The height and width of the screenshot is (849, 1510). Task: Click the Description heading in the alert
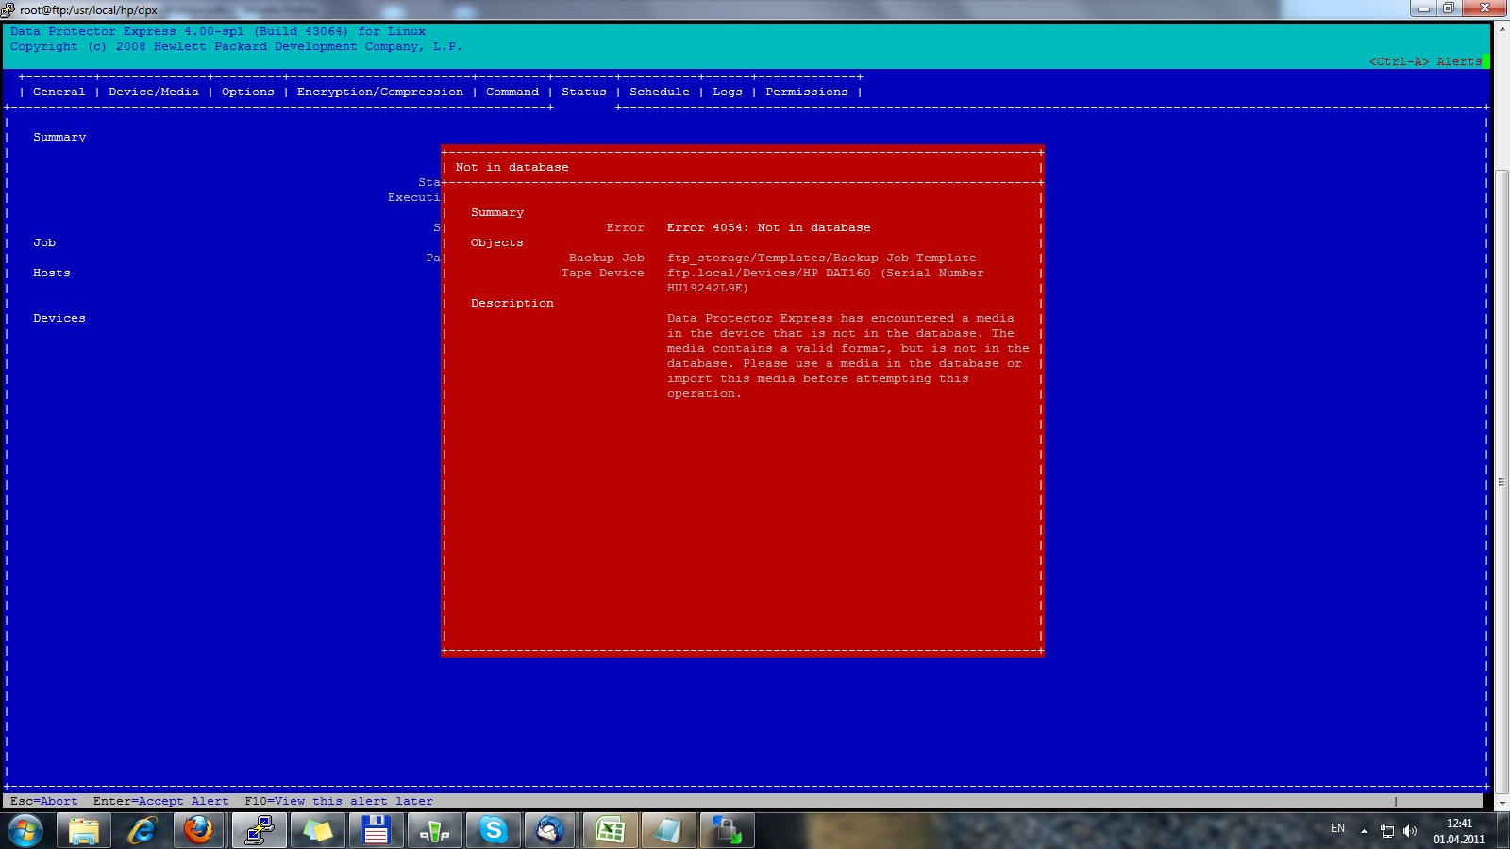click(512, 303)
